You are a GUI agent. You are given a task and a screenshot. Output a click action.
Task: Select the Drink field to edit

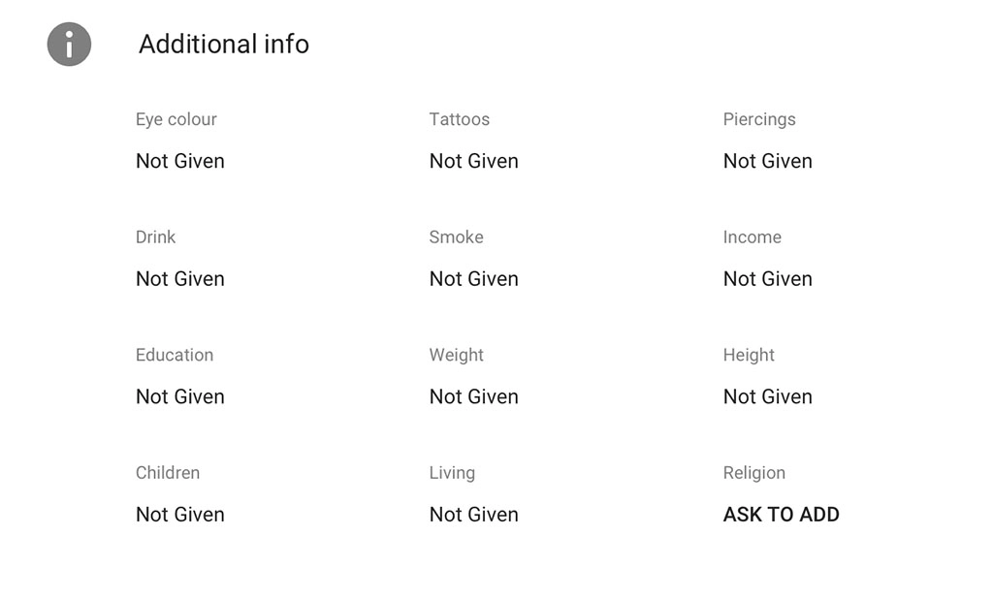pos(180,278)
